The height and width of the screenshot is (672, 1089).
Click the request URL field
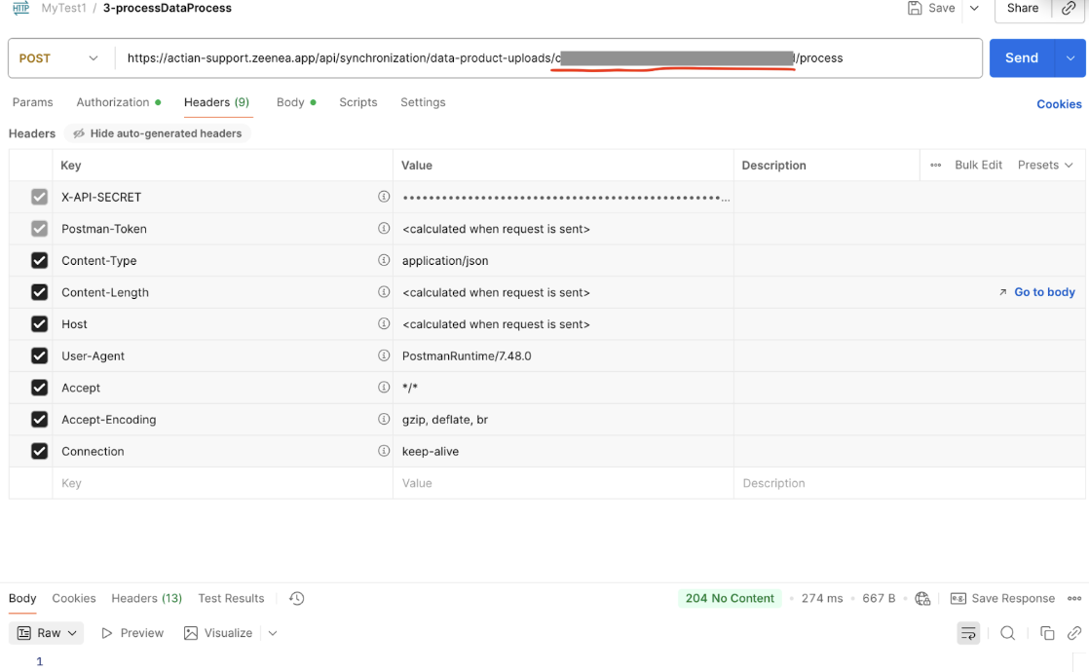click(548, 58)
